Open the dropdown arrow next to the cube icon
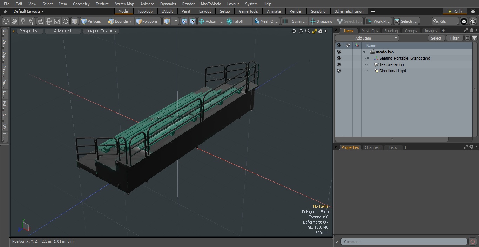 [x=176, y=21]
